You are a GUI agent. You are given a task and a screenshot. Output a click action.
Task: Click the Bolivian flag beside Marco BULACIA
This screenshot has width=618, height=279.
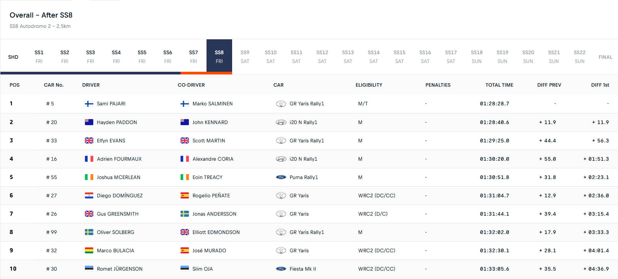click(x=89, y=250)
